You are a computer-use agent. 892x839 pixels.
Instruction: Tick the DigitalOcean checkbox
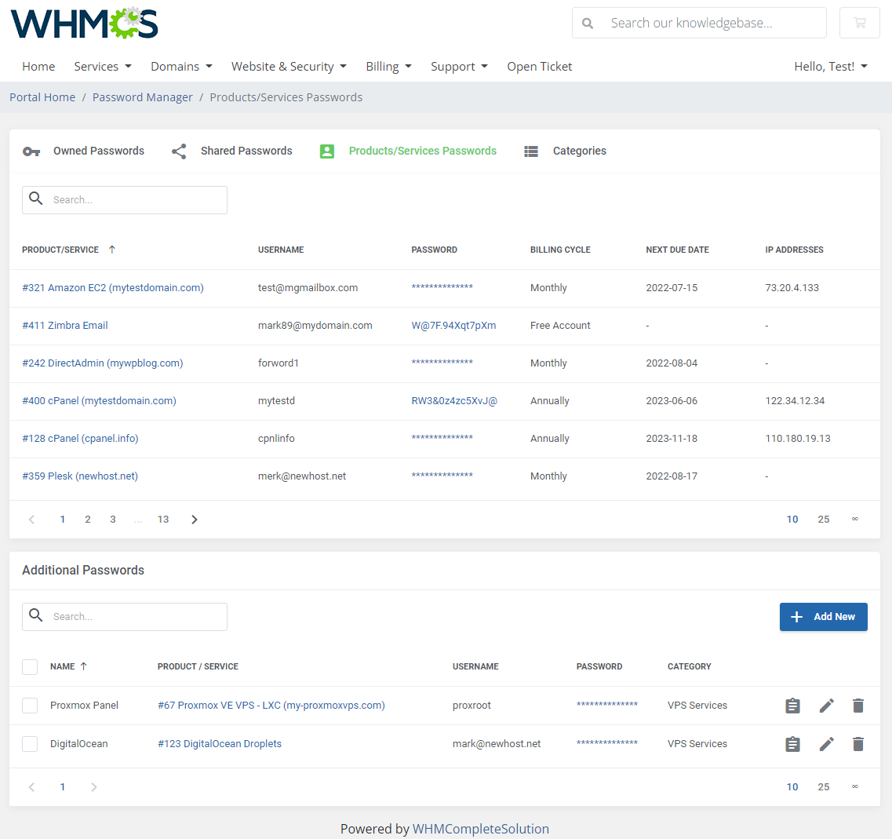(x=30, y=744)
